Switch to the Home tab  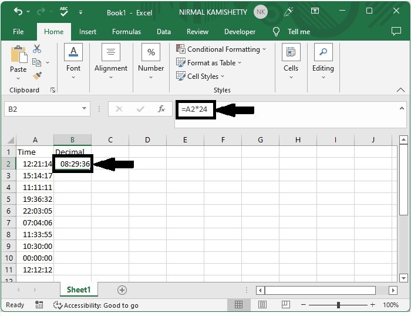[x=54, y=32]
